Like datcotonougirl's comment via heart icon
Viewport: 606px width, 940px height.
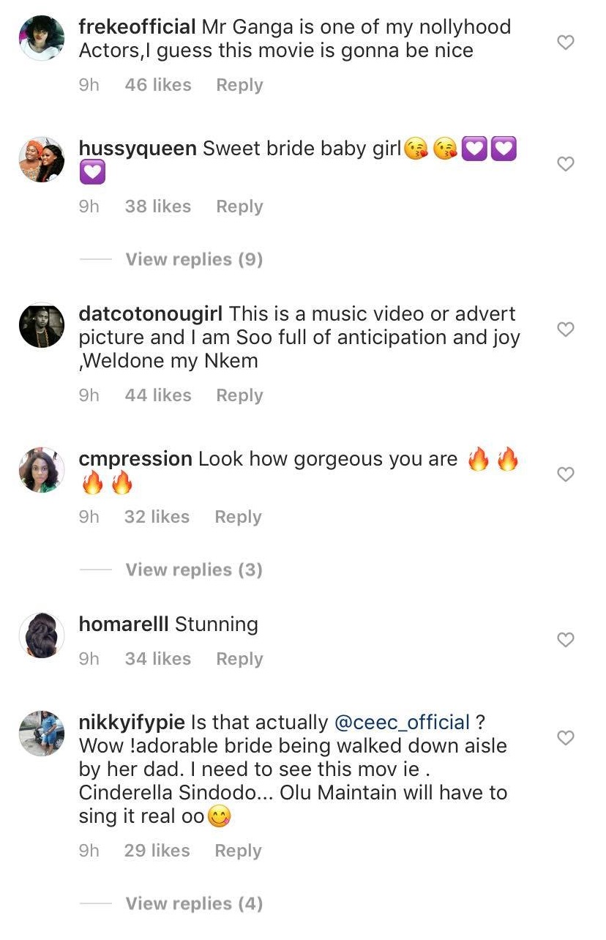click(x=566, y=329)
